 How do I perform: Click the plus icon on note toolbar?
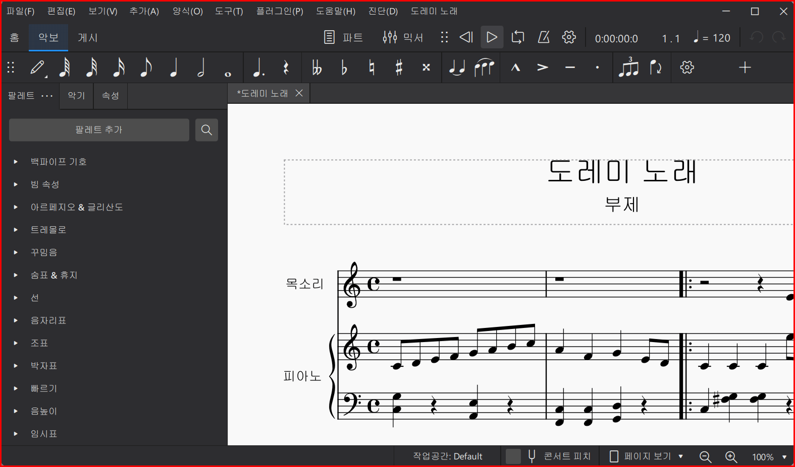(x=745, y=68)
